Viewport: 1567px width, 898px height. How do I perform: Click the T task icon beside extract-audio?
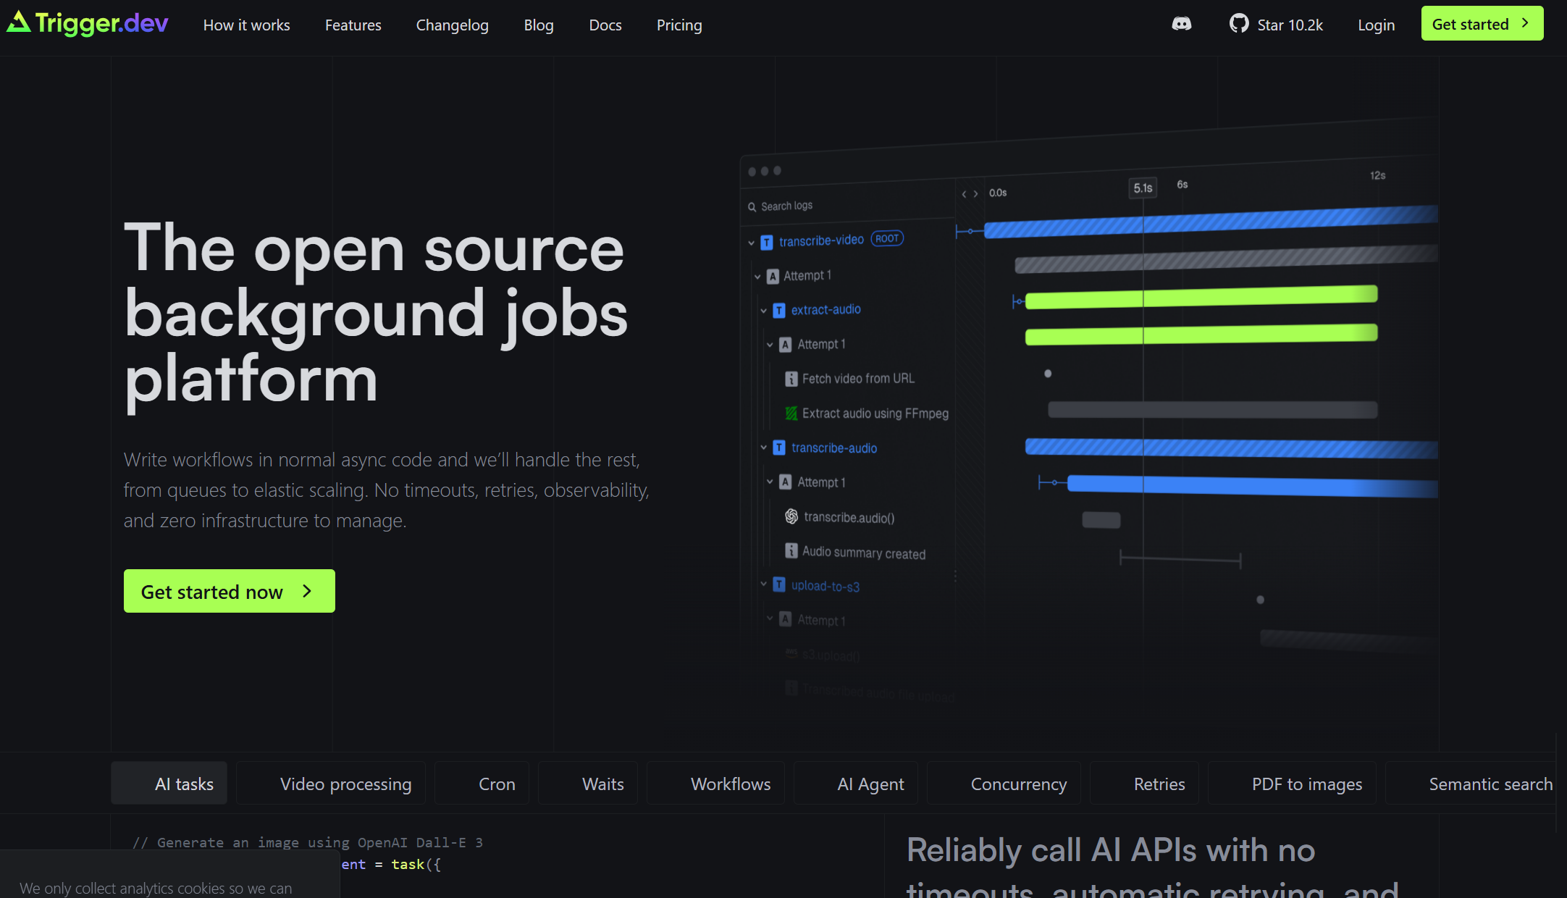click(779, 311)
